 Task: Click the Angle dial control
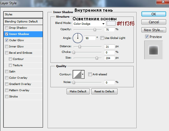pyautogui.click(x=78, y=38)
